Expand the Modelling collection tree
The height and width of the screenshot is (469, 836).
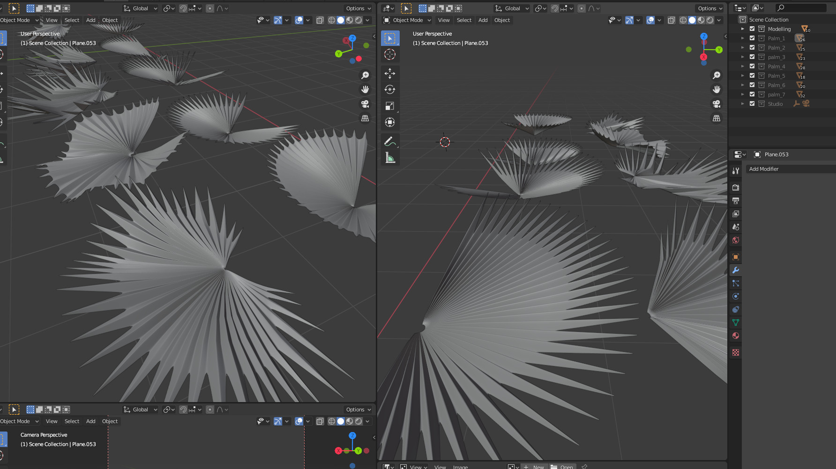[x=743, y=29]
